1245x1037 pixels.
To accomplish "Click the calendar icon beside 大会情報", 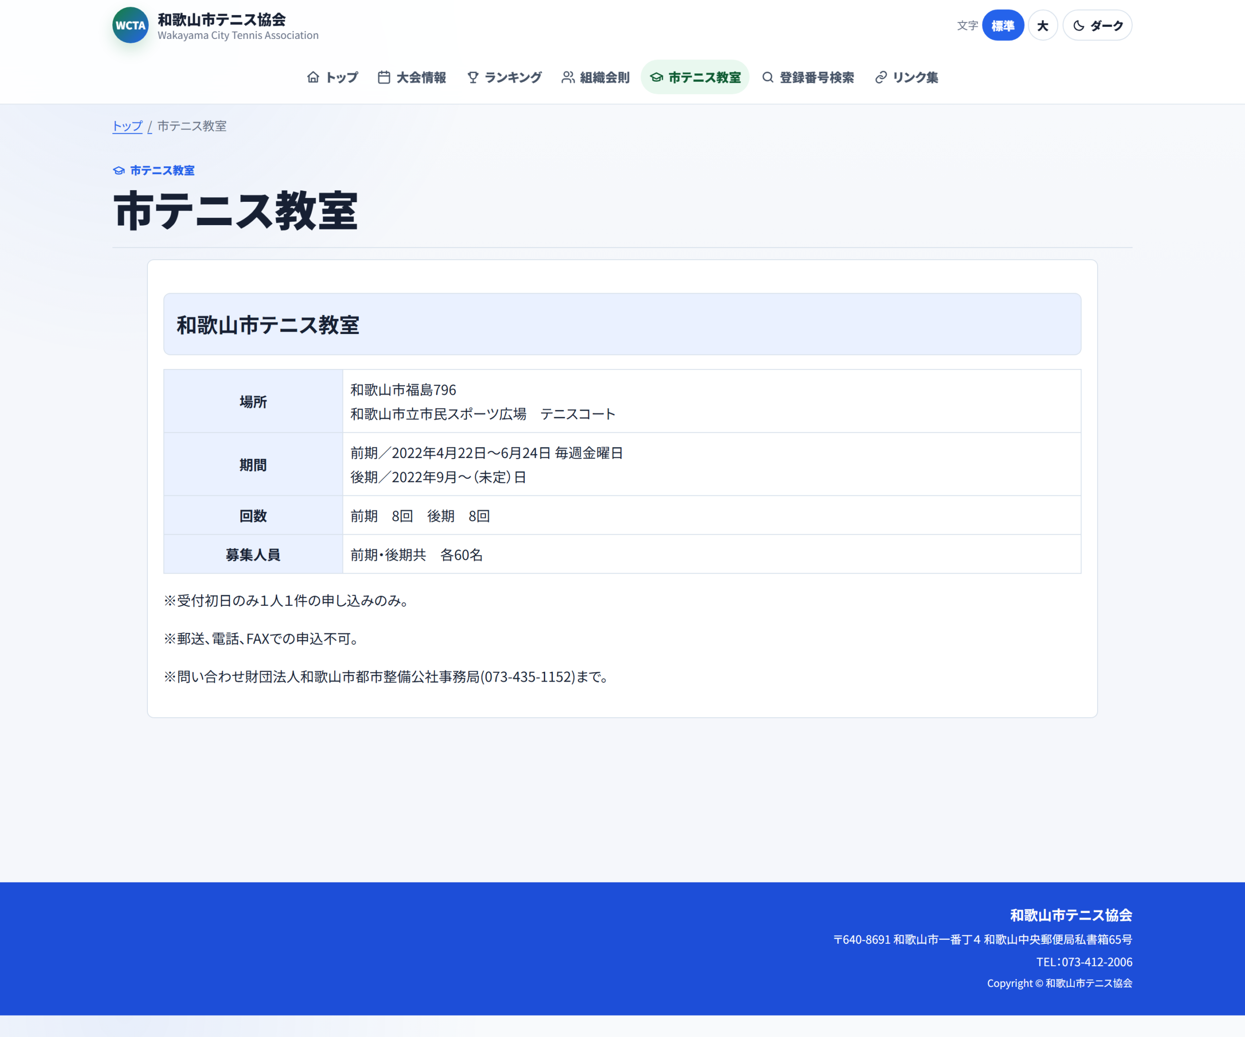I will tap(384, 77).
